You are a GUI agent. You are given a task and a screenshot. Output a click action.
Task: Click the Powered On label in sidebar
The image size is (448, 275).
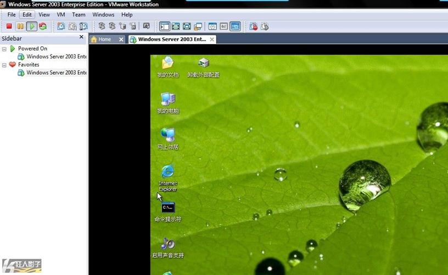click(x=32, y=48)
